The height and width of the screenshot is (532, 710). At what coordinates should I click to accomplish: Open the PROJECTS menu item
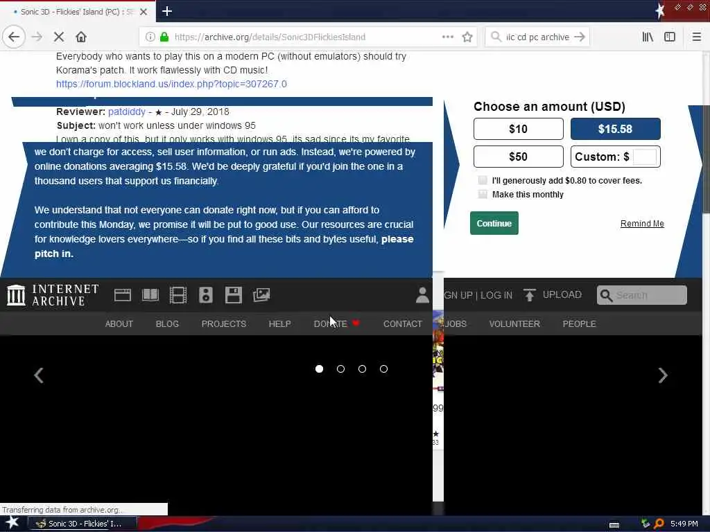click(x=224, y=324)
